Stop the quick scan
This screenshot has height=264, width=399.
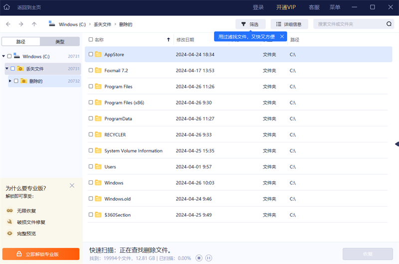(x=199, y=258)
